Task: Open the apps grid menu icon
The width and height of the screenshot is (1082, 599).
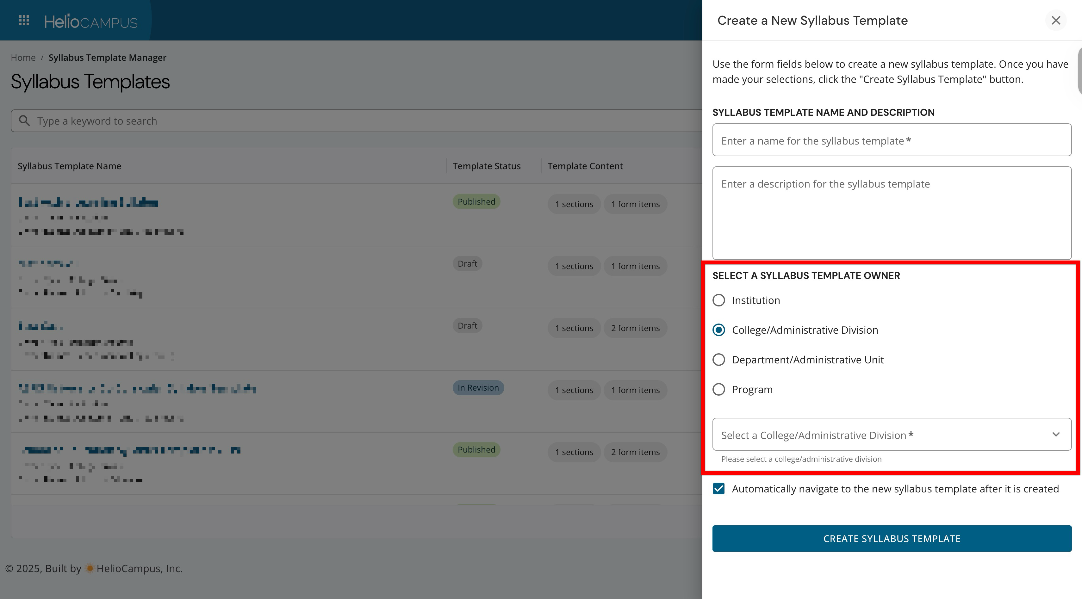Action: tap(24, 20)
